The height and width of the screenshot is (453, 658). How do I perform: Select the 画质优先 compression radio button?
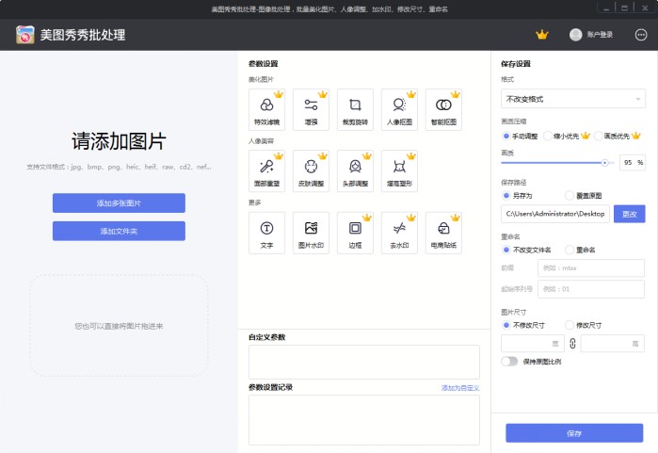[598, 136]
